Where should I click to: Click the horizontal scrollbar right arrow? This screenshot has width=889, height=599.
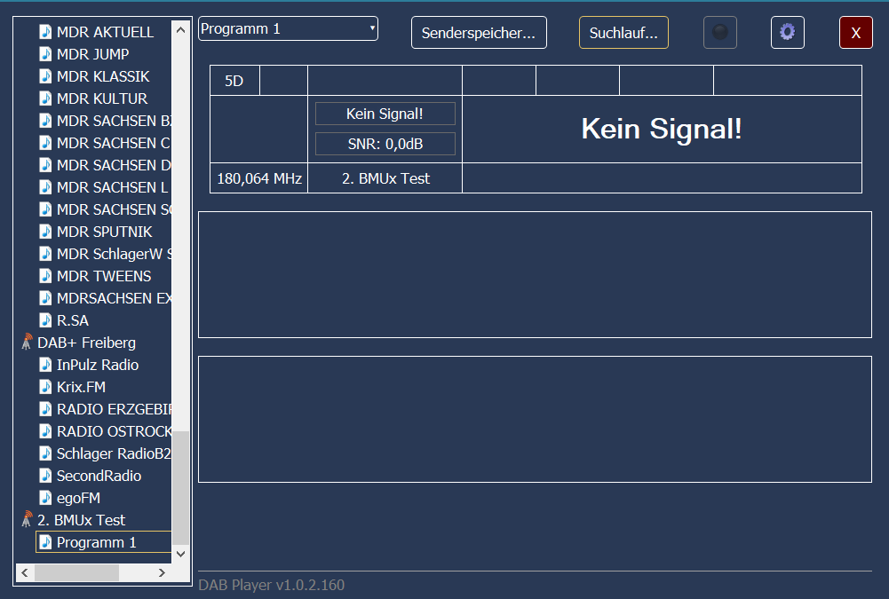(162, 573)
